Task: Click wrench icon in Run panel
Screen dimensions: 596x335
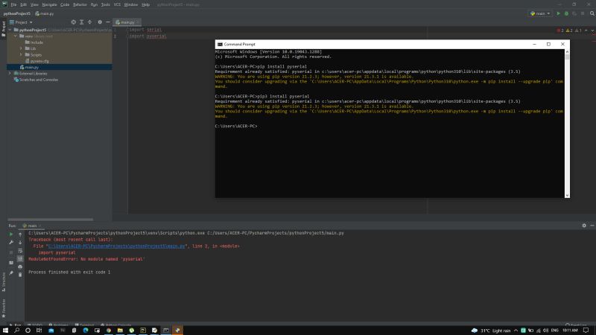Action: click(11, 243)
